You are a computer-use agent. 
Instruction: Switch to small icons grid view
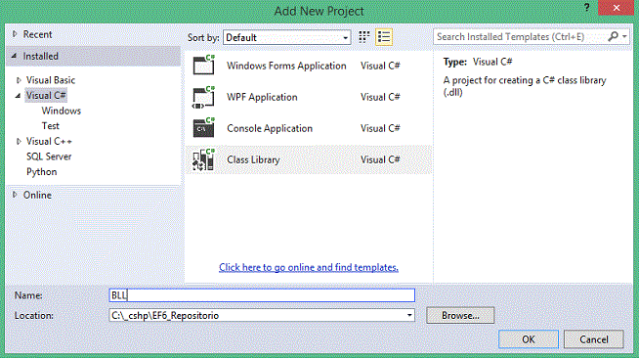[363, 37]
